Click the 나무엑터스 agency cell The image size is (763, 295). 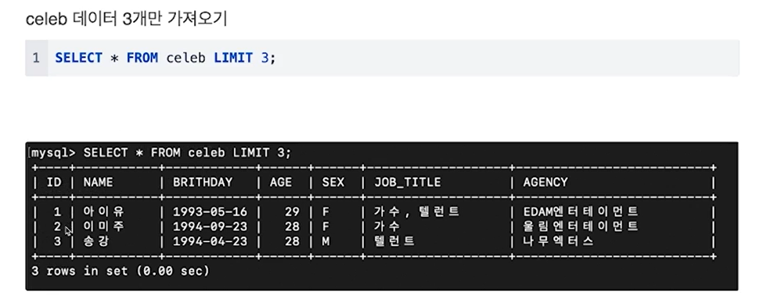tap(558, 241)
